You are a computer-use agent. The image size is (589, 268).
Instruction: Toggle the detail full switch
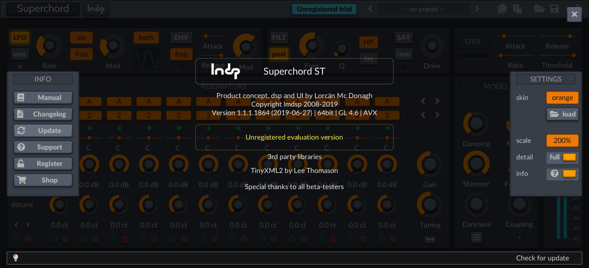pos(562,157)
